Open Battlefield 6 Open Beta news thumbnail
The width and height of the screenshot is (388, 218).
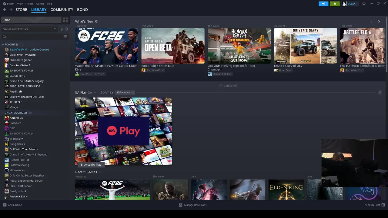173,46
